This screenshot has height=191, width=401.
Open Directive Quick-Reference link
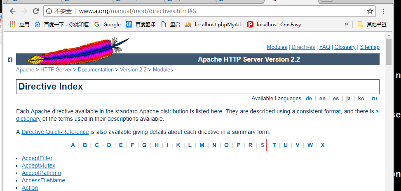[55, 132]
